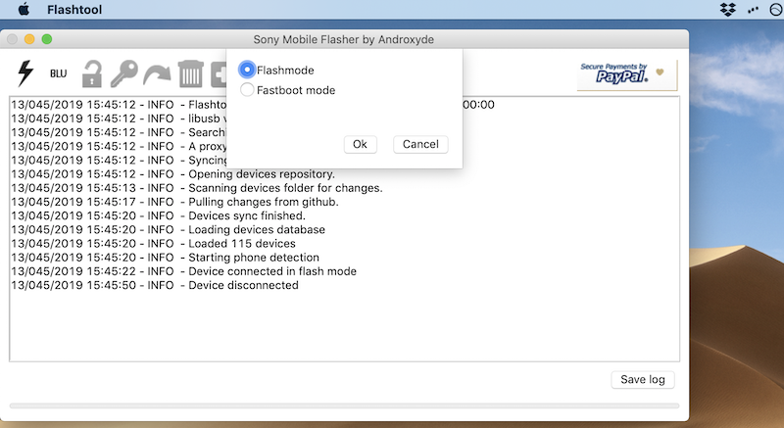
Task: Click the open padlock toolbar icon
Action: (92, 74)
